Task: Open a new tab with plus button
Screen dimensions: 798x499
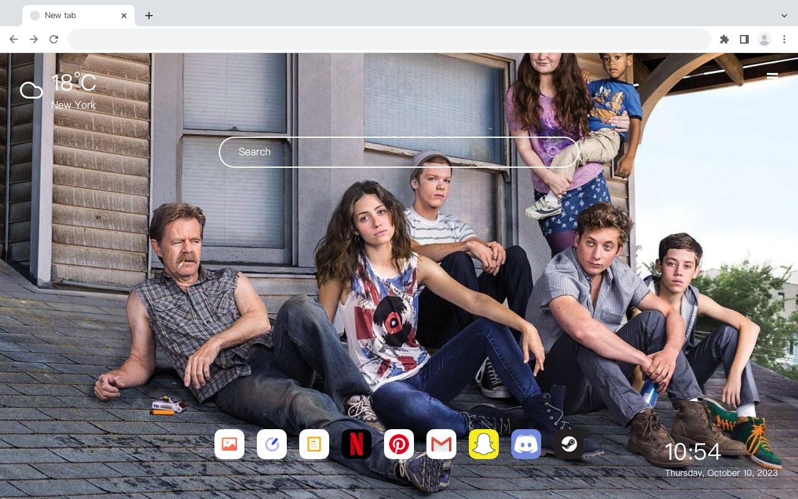Action: click(148, 16)
